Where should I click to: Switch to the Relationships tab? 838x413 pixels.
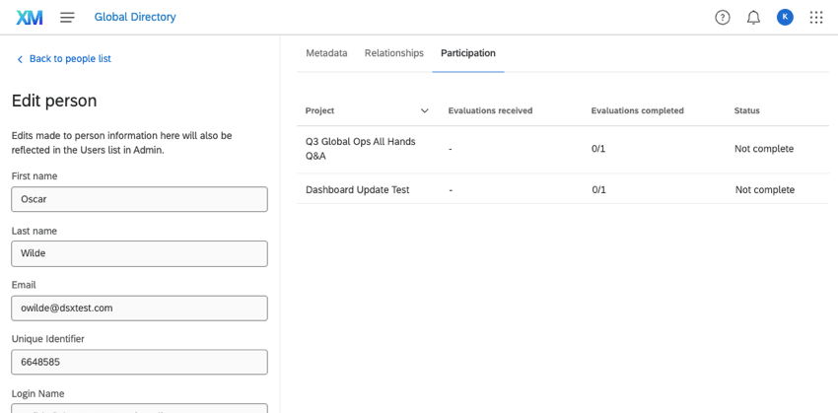coord(393,53)
